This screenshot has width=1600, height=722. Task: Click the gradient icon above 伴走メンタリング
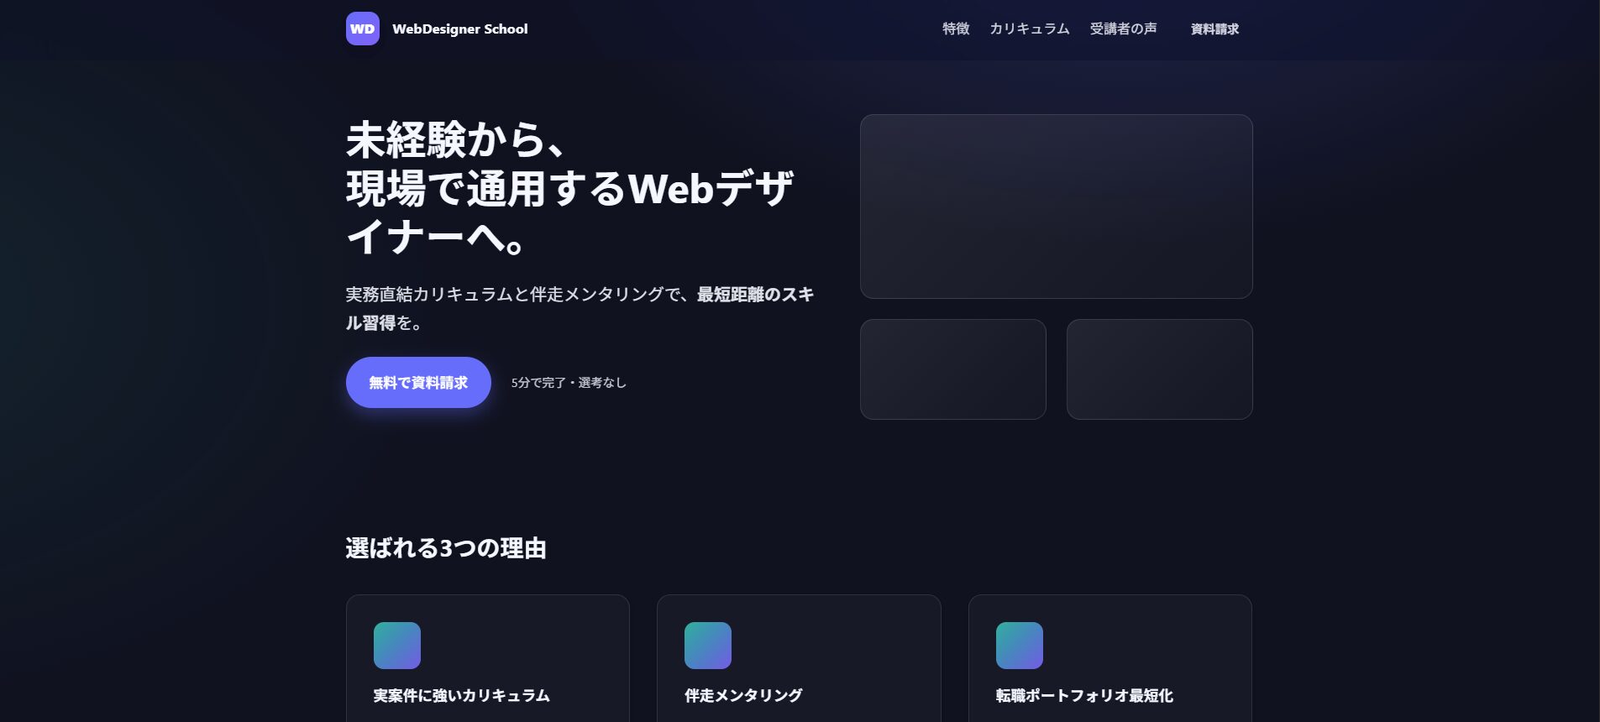coord(708,646)
